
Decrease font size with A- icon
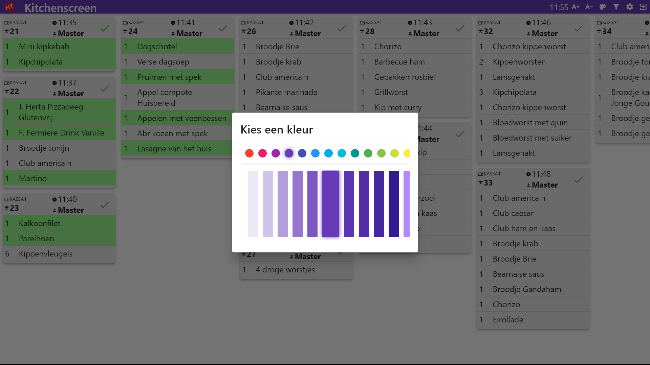pos(589,7)
